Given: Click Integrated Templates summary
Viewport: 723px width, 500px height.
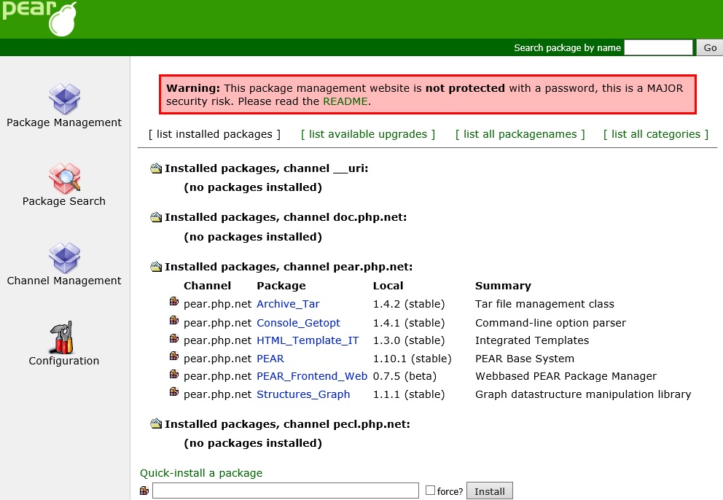Looking at the screenshot, I should (532, 340).
